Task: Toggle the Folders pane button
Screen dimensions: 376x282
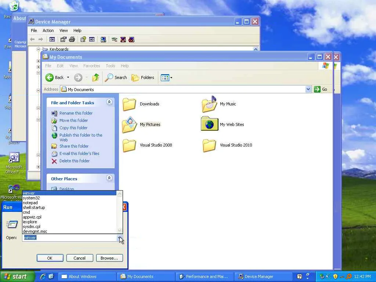Action: 143,77
